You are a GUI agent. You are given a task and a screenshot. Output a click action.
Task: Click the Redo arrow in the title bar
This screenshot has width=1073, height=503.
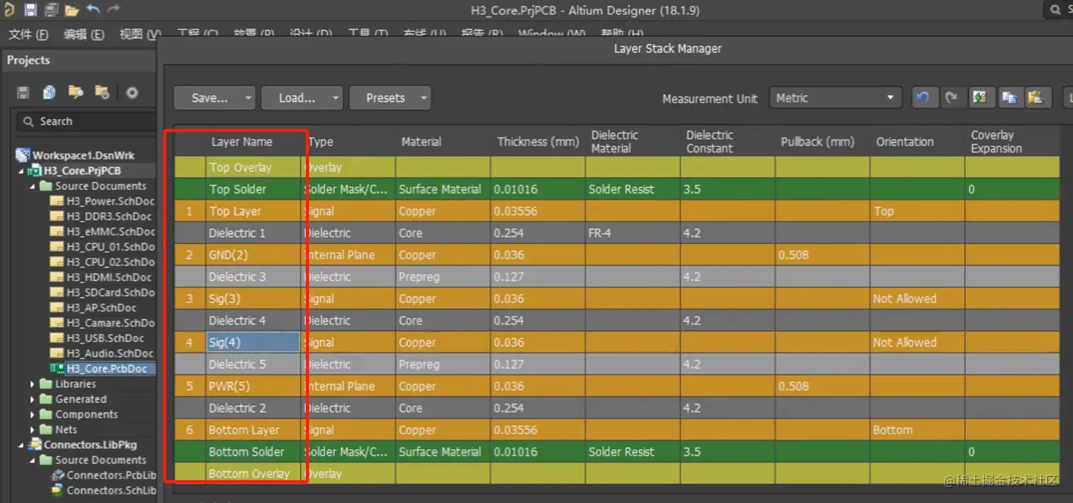point(114,10)
